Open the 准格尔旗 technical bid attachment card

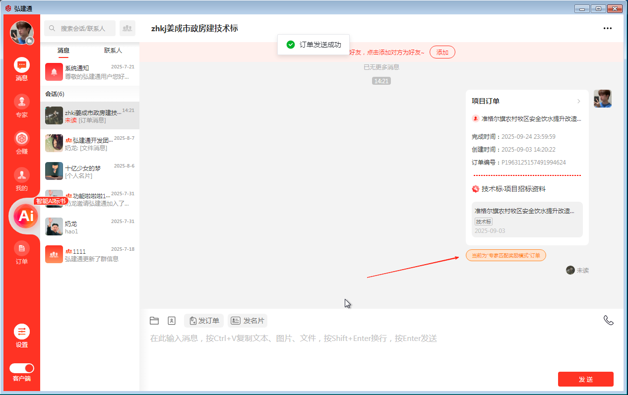pos(527,220)
